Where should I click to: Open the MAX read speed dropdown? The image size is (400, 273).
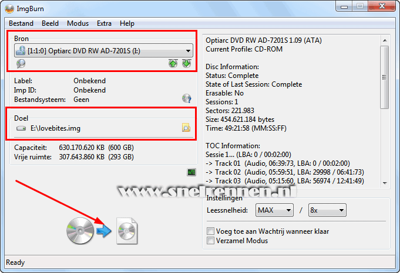tap(274, 210)
